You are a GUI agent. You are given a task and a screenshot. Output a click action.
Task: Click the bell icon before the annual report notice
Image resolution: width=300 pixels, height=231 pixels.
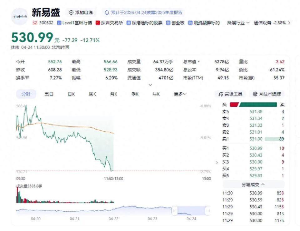pos(107,12)
